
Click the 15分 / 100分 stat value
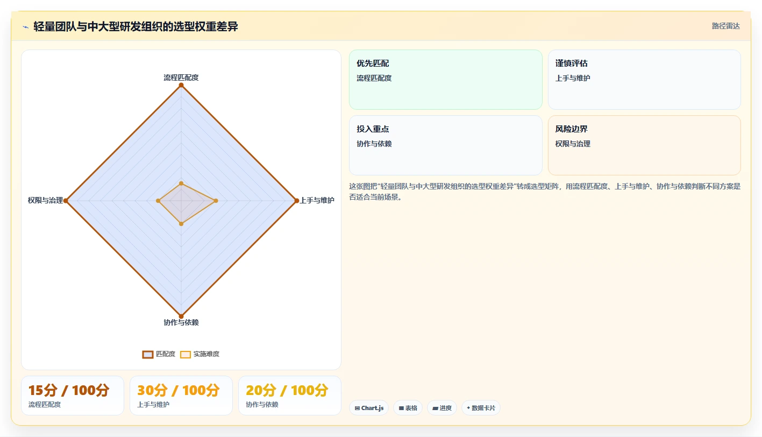pyautogui.click(x=69, y=390)
